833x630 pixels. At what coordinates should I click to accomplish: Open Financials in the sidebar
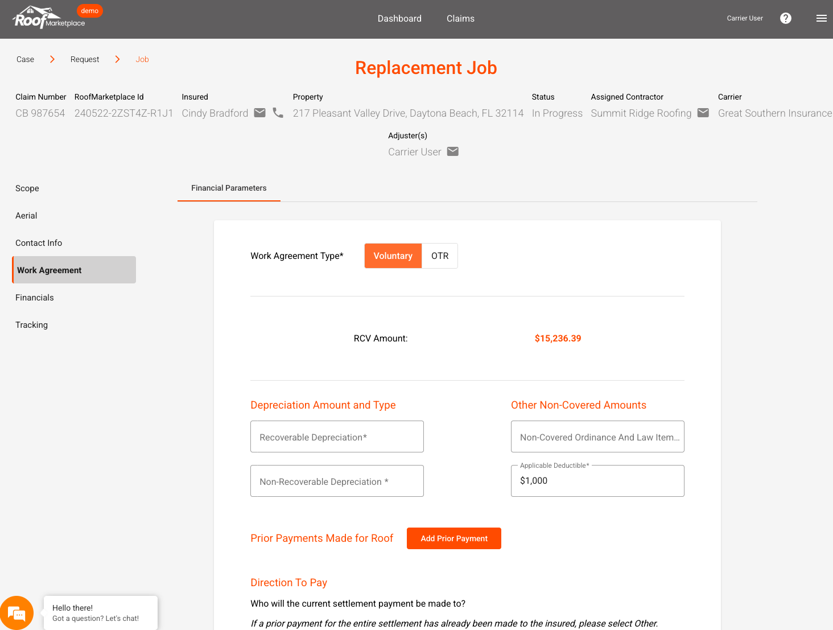pyautogui.click(x=35, y=298)
